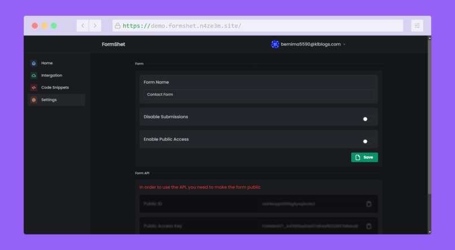Click the Form Name label

pos(156,82)
